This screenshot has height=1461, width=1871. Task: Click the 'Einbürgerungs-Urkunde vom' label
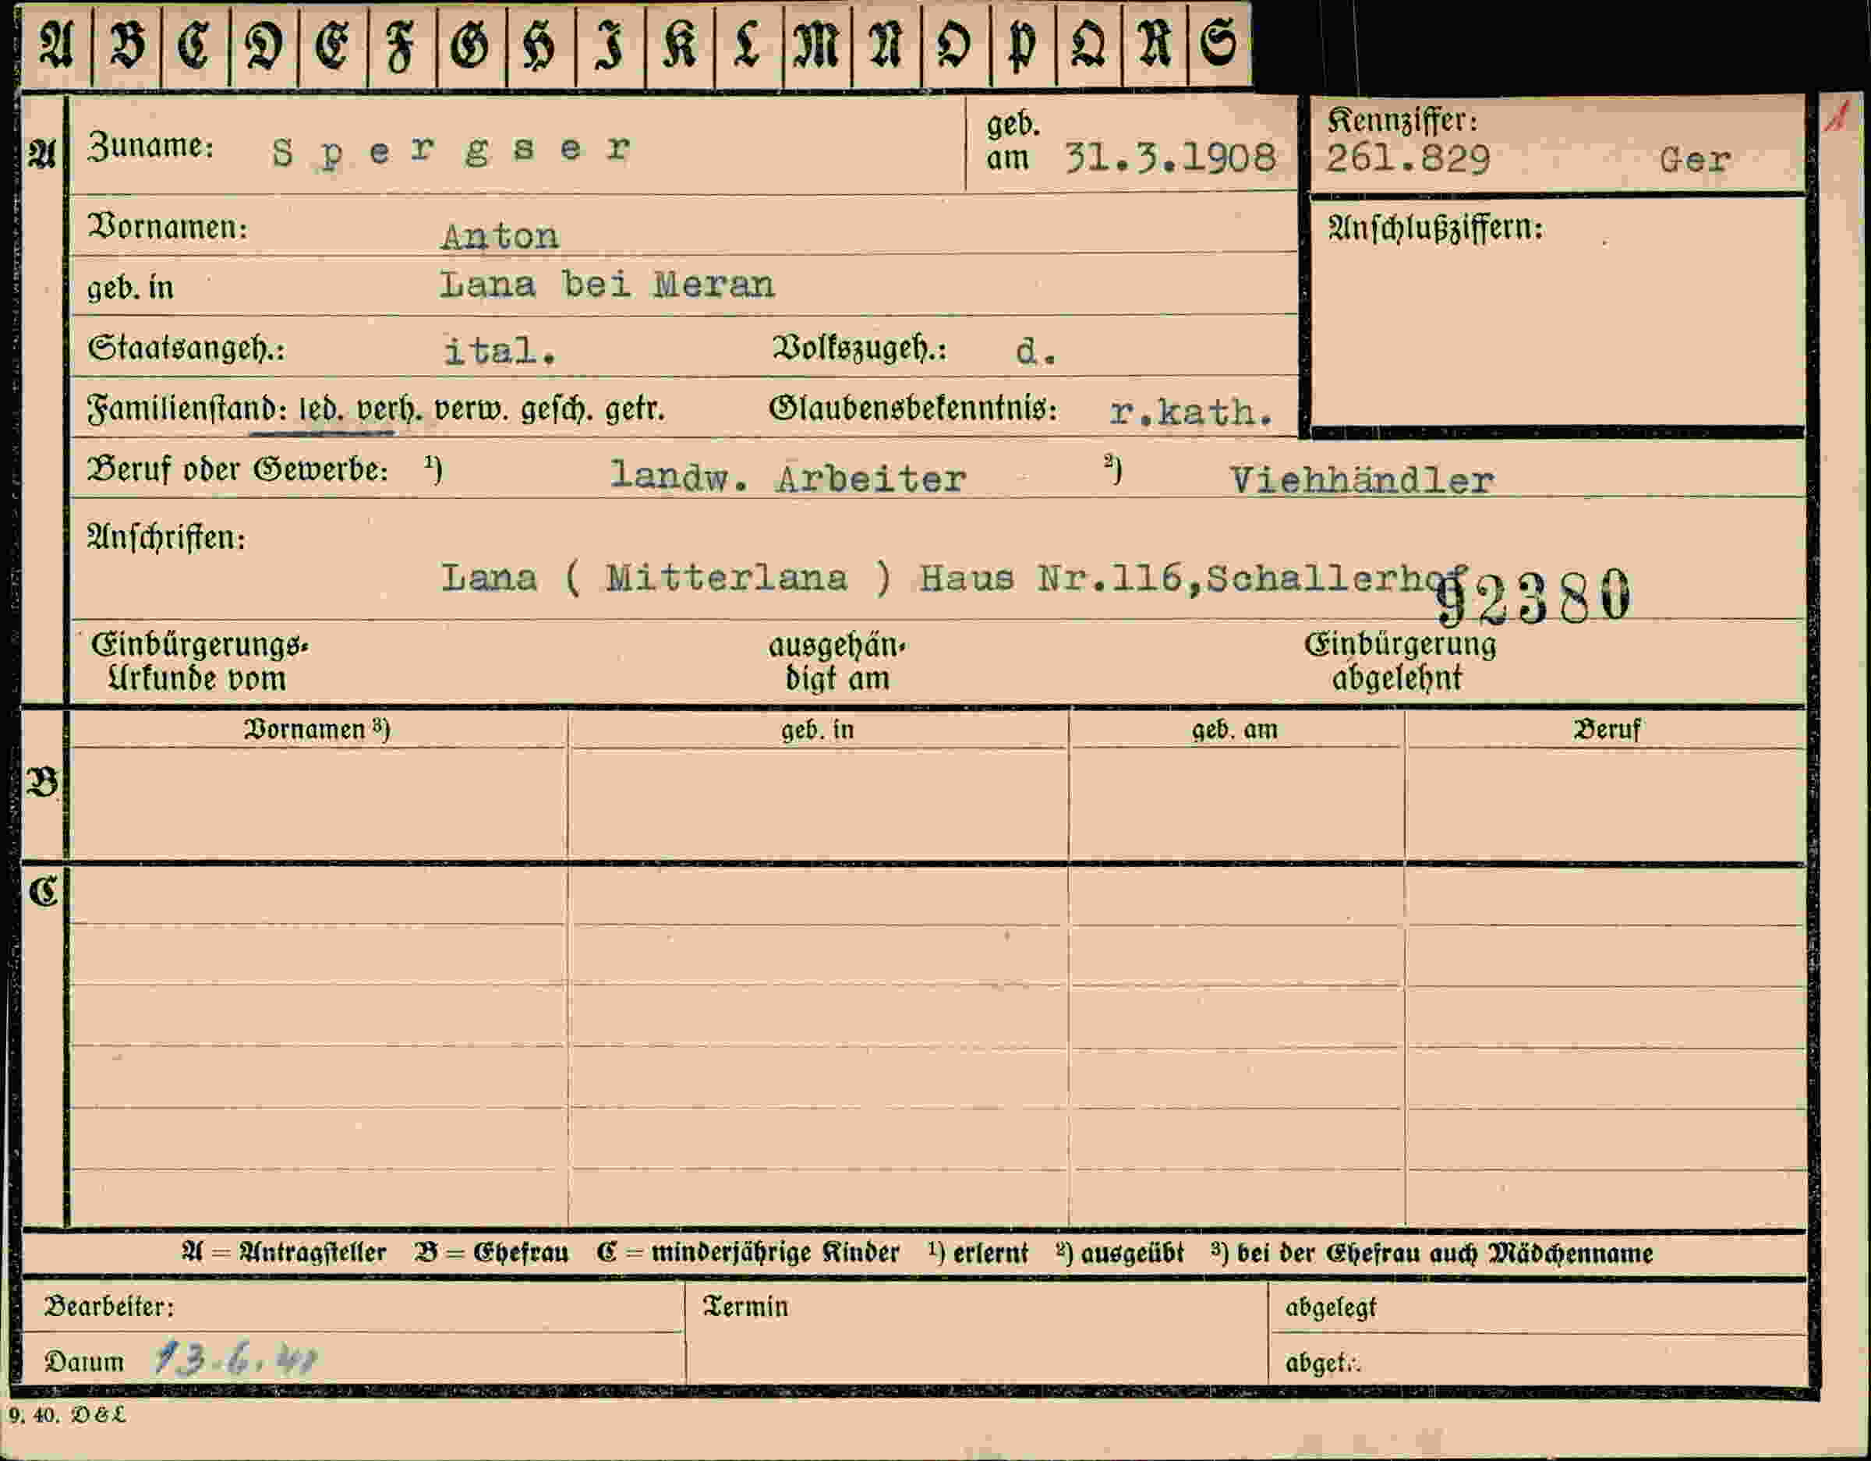(x=200, y=662)
